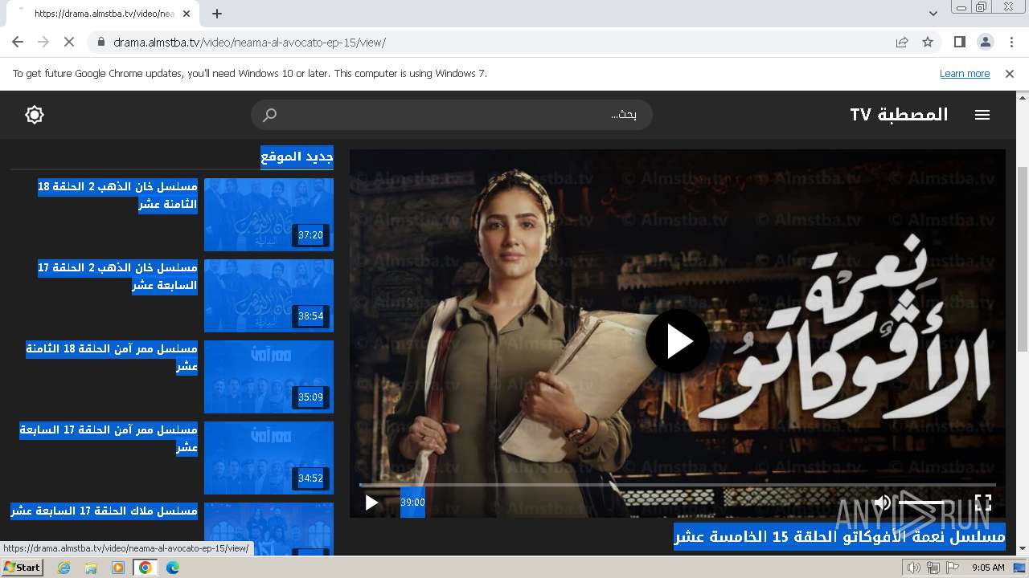Bookmark this page with the star icon
Screen dimensions: 1029x578
click(x=928, y=42)
